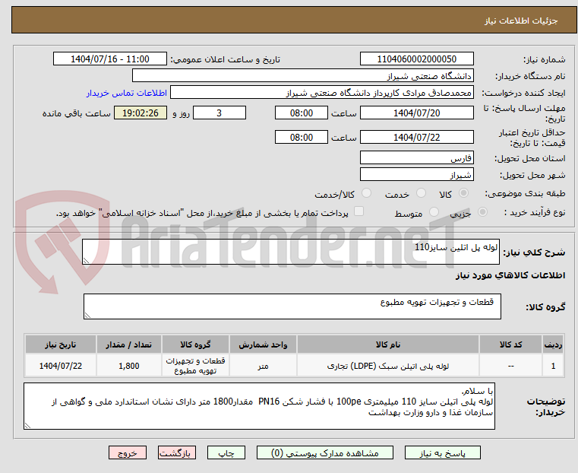Screen dimensions: 578x473
Task: Click the general description box 'لوله پل اتلین سایز110'
Action: point(291,252)
